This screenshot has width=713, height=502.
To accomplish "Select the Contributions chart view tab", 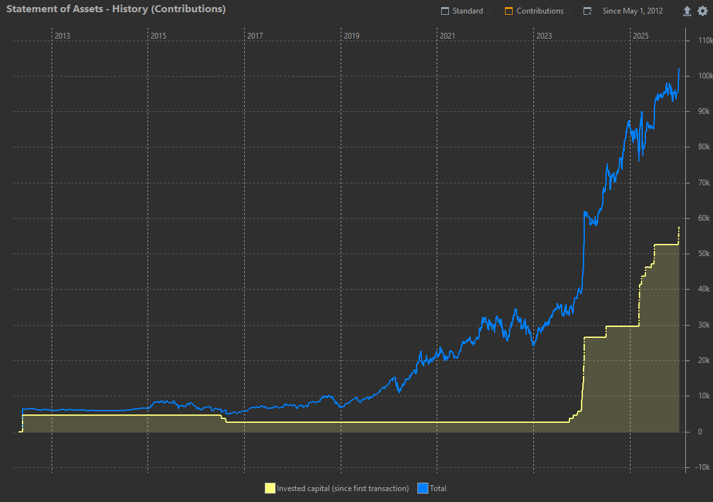I will pos(535,11).
